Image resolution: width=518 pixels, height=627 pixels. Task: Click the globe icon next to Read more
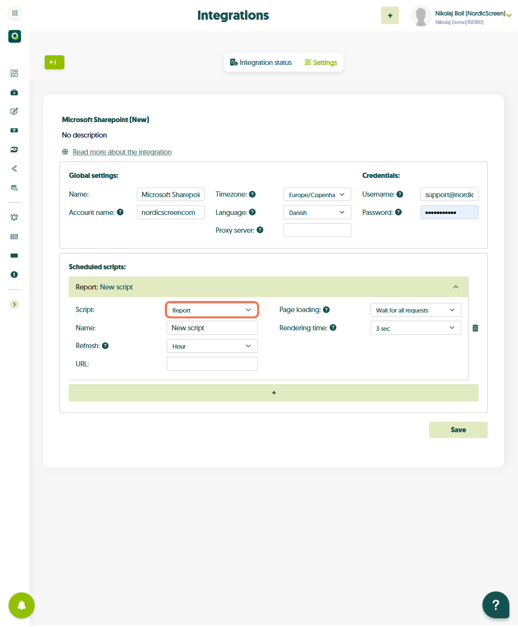point(65,152)
